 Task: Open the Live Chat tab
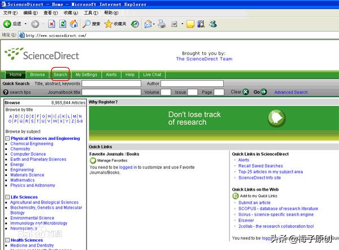152,74
